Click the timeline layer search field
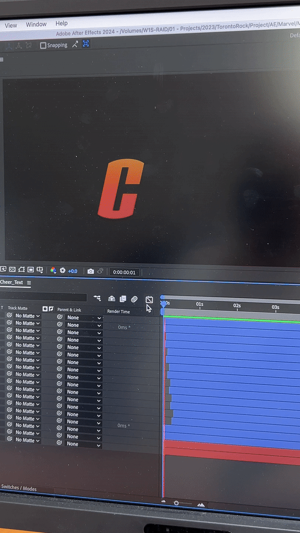 [x=43, y=297]
